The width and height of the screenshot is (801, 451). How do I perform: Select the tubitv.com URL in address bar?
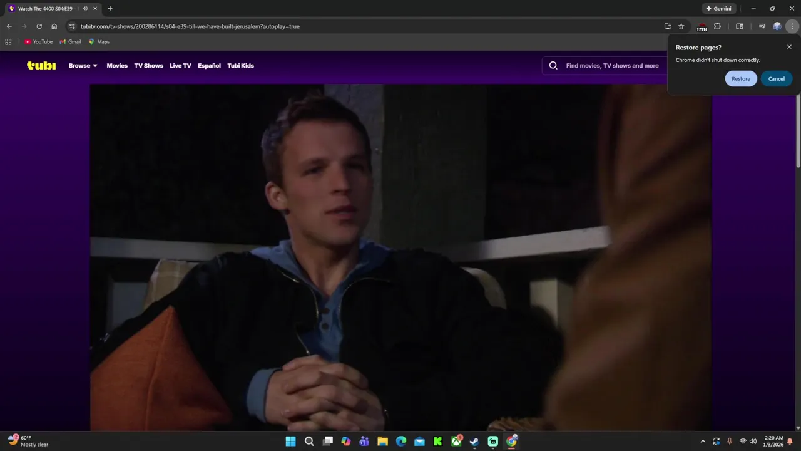(190, 26)
